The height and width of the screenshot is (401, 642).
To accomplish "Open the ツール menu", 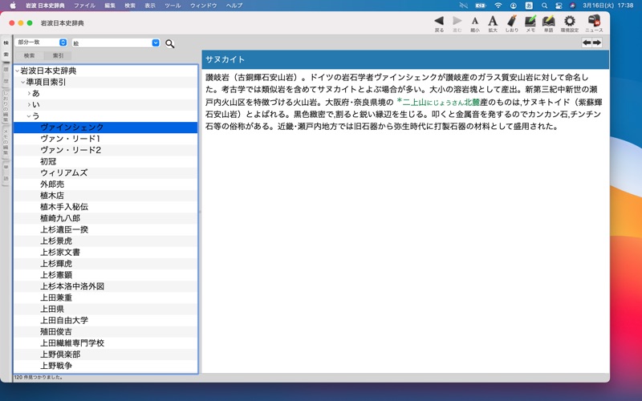I will (x=173, y=6).
